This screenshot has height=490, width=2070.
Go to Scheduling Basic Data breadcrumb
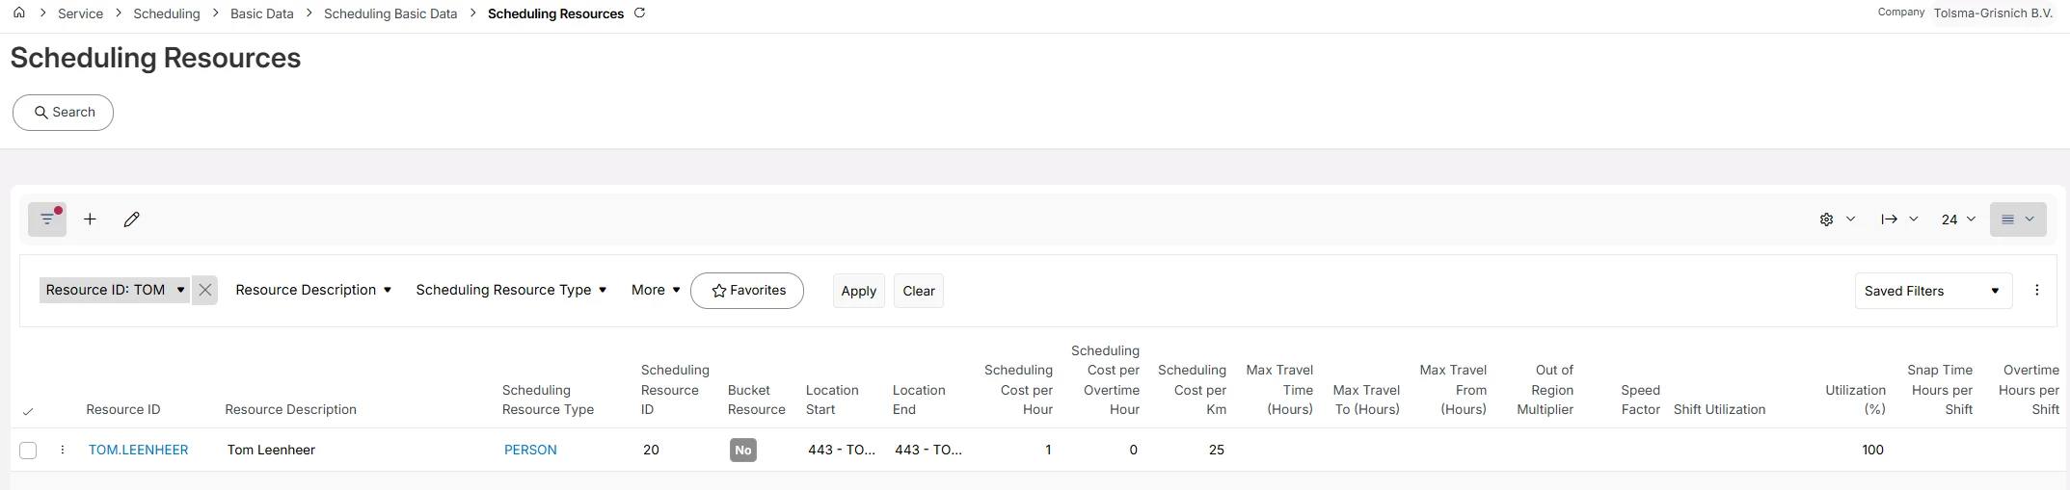(x=390, y=13)
